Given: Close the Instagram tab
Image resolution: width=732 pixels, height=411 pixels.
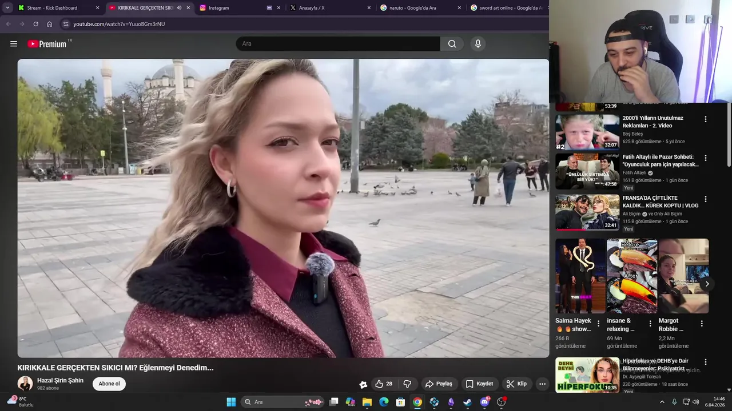Looking at the screenshot, I should 279,8.
